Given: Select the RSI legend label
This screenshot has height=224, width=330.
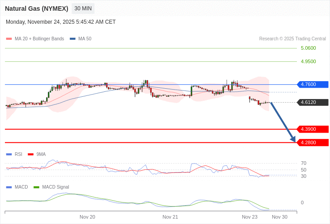Looking at the screenshot, I should pyautogui.click(x=18, y=155).
